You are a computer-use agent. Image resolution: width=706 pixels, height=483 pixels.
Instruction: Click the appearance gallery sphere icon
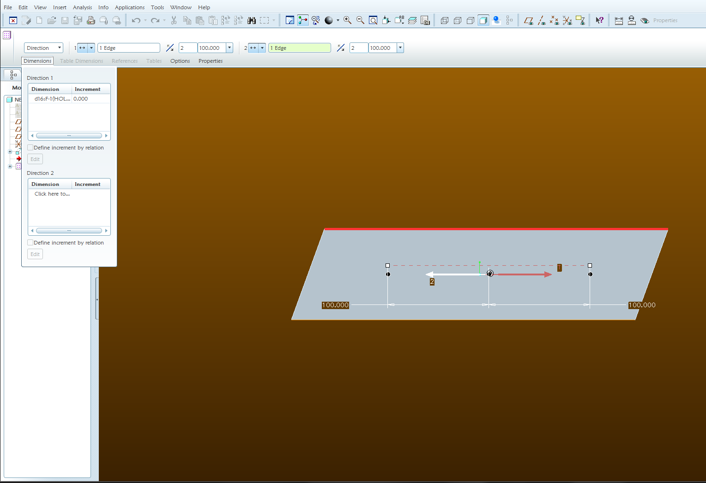[329, 20]
